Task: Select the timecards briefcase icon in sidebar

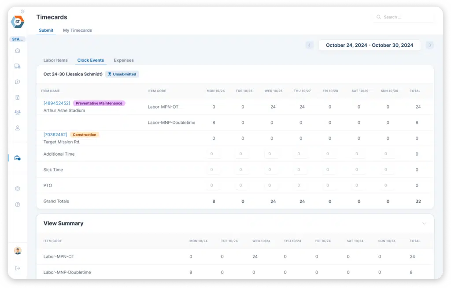Action: (x=18, y=158)
